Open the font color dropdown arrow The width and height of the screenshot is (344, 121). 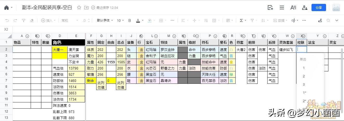coord(143,21)
